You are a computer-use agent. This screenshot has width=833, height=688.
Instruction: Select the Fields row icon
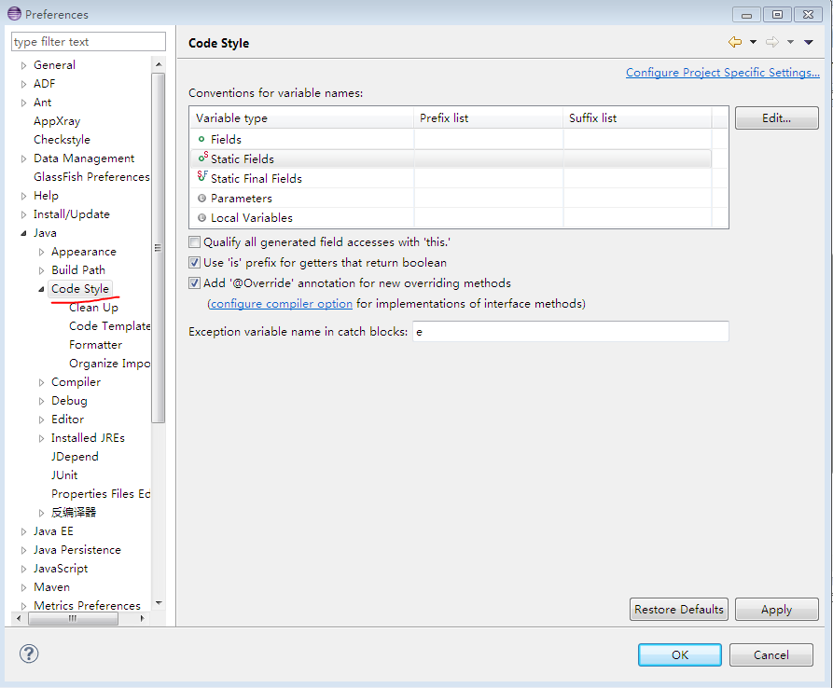[201, 139]
